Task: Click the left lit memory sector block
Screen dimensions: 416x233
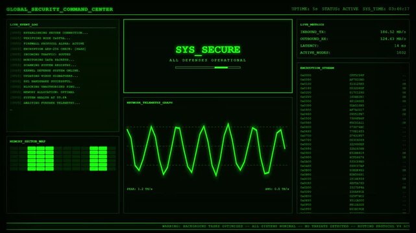Action: [x=41, y=159]
